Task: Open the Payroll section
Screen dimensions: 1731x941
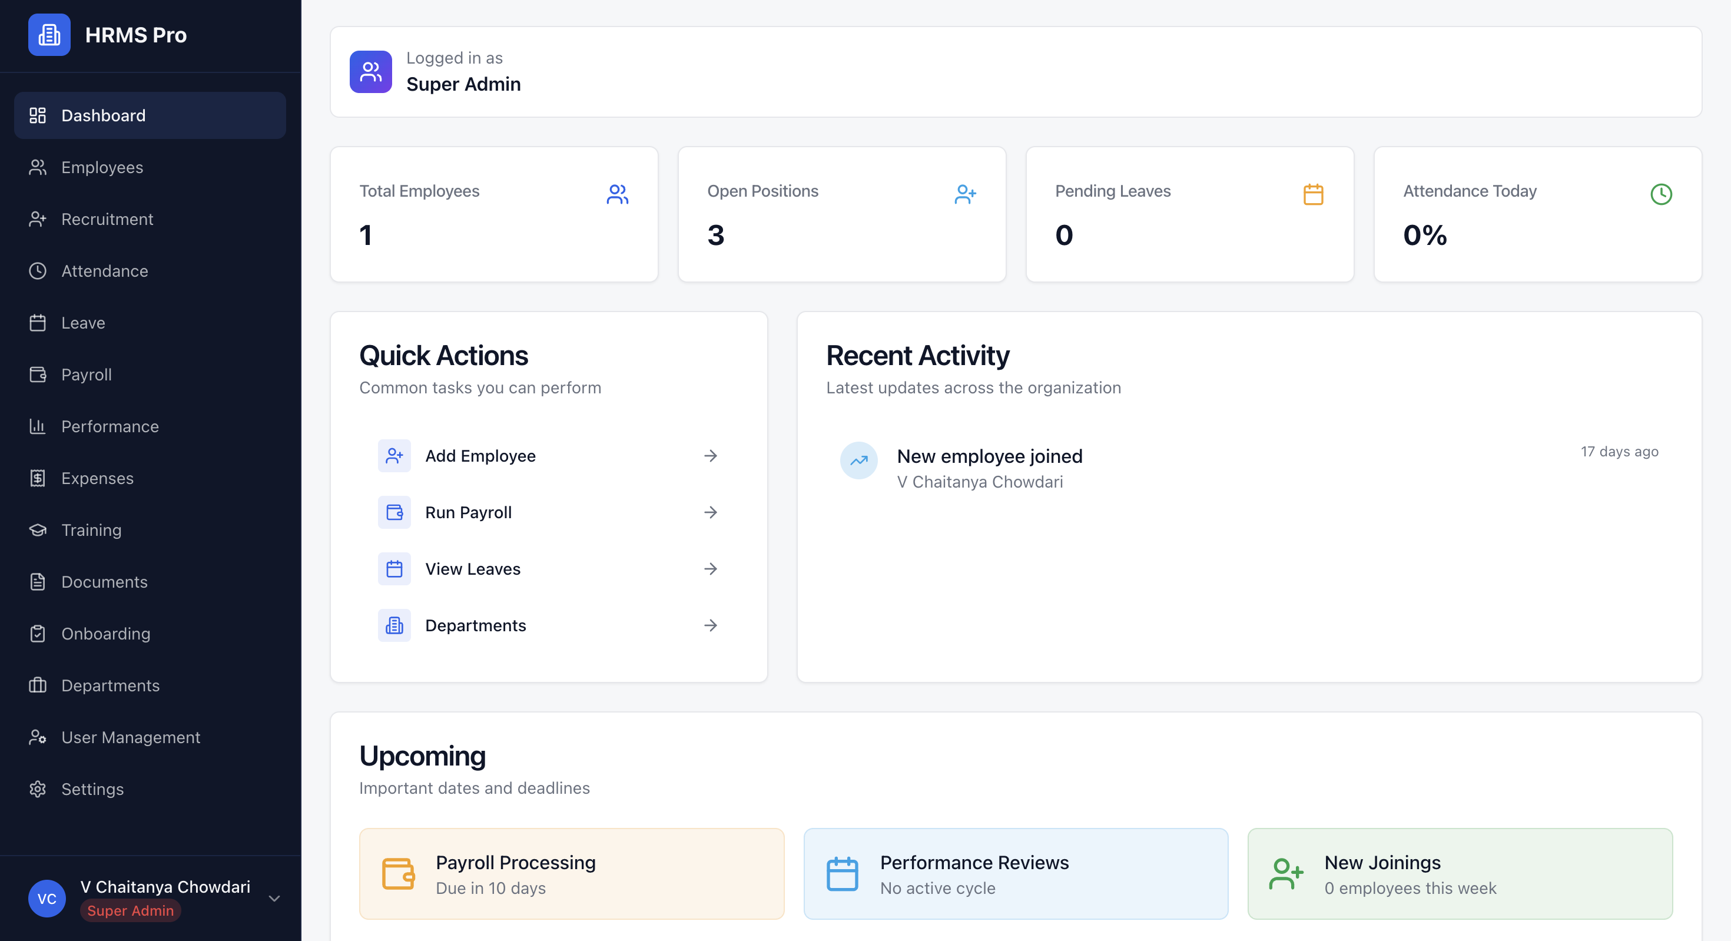Action: (150, 375)
